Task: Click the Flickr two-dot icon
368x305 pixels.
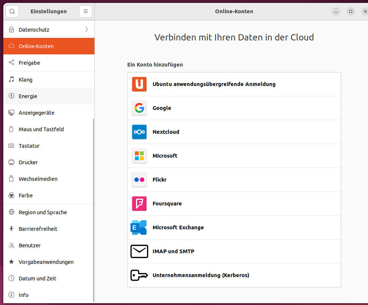Action: click(x=139, y=180)
